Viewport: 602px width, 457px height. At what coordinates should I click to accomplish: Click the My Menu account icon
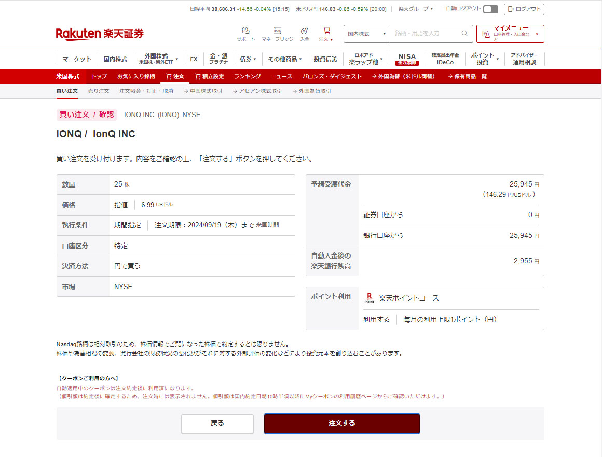click(x=486, y=34)
